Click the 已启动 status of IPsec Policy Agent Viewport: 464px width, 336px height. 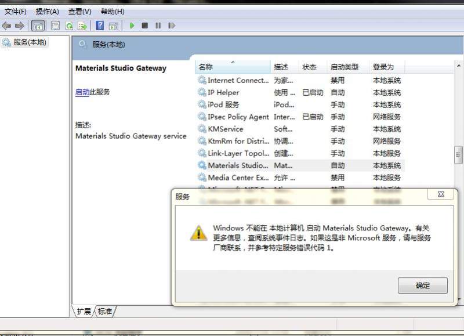(x=313, y=117)
